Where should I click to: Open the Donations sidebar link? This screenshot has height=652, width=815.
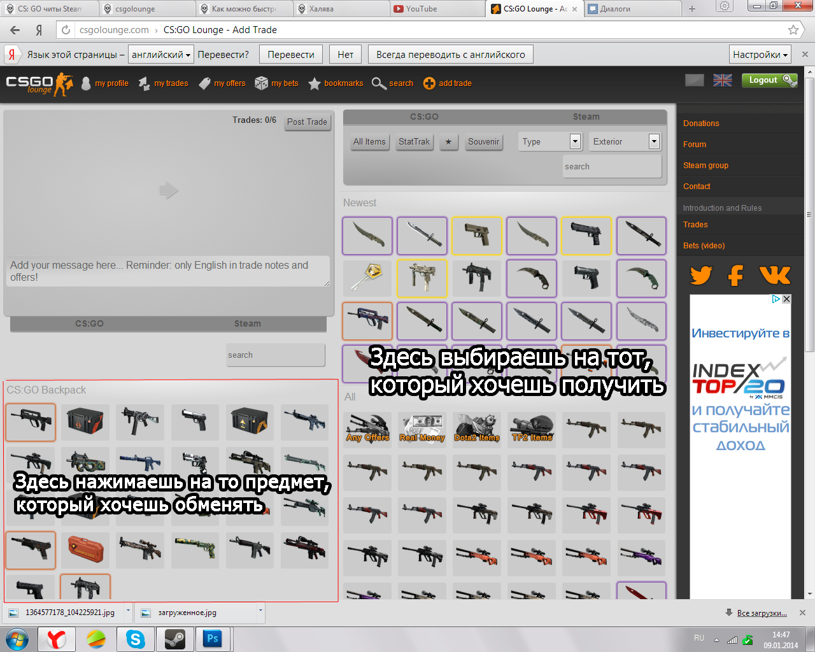pyautogui.click(x=701, y=124)
